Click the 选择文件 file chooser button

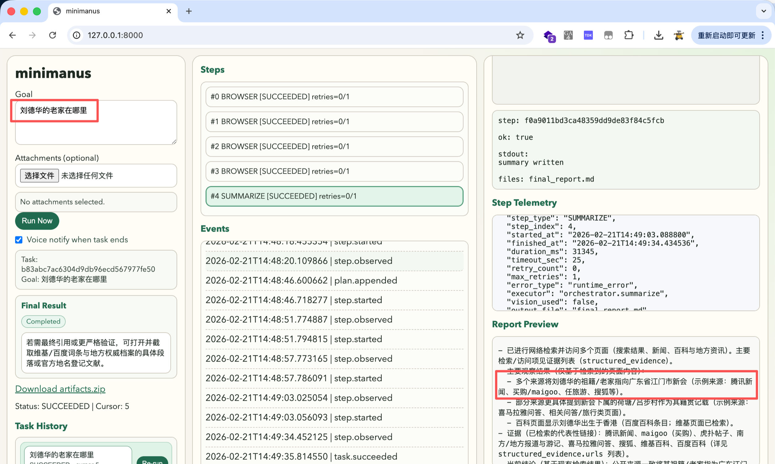tap(39, 176)
